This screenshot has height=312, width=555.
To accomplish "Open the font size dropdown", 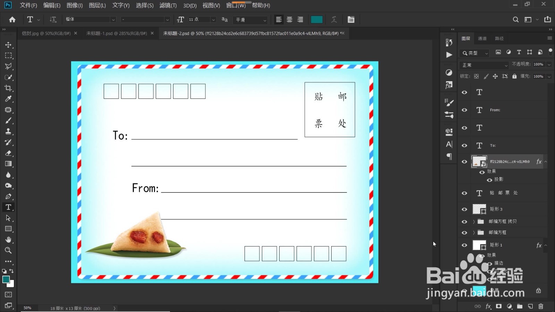I will tap(213, 20).
